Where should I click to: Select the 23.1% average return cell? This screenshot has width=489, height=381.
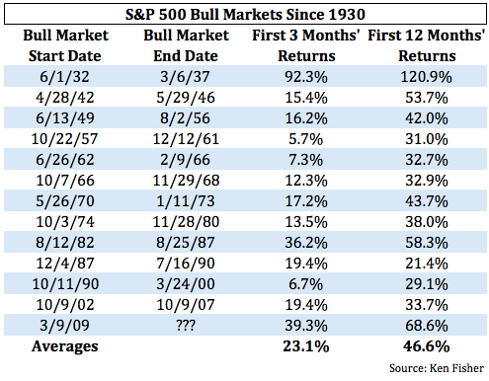click(x=306, y=346)
